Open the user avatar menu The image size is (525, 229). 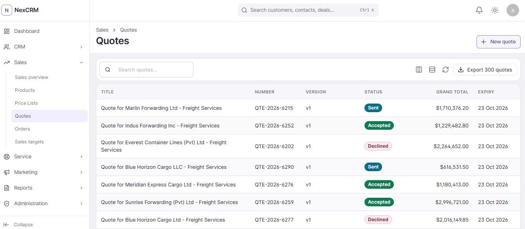click(x=513, y=10)
